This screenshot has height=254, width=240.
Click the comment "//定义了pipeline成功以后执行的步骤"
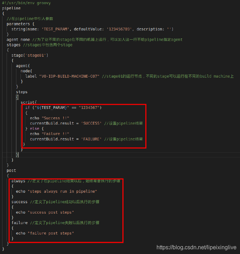pyautogui.click(x=65, y=202)
